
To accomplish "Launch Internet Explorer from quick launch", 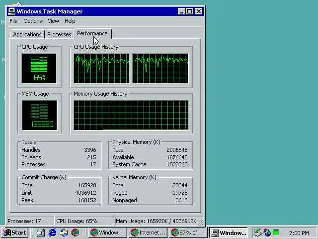I will (52, 233).
